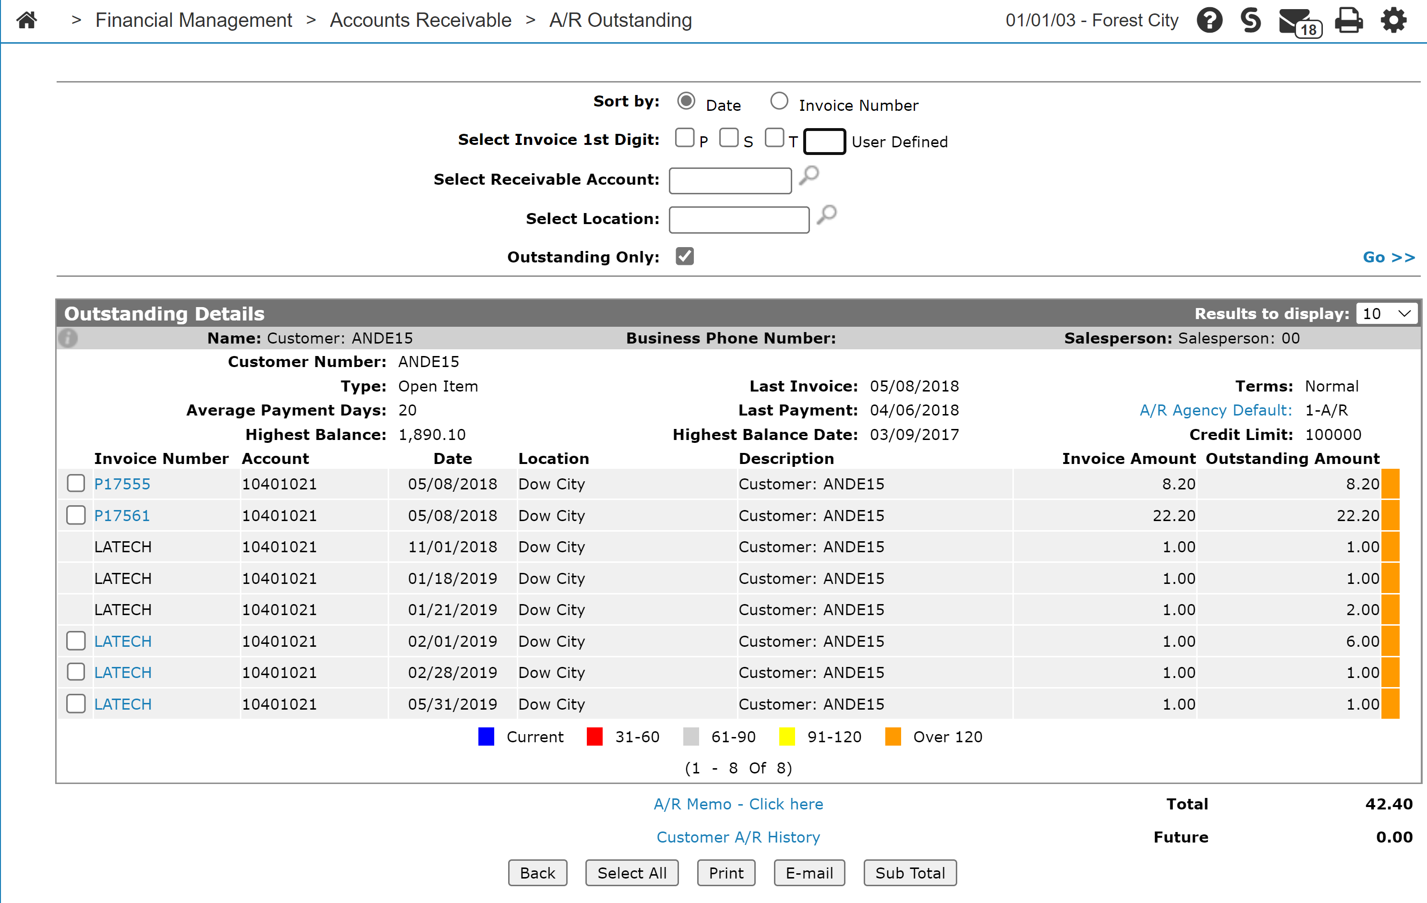Click the red 31-60 legend swatch
This screenshot has height=903, width=1427.
tap(595, 737)
